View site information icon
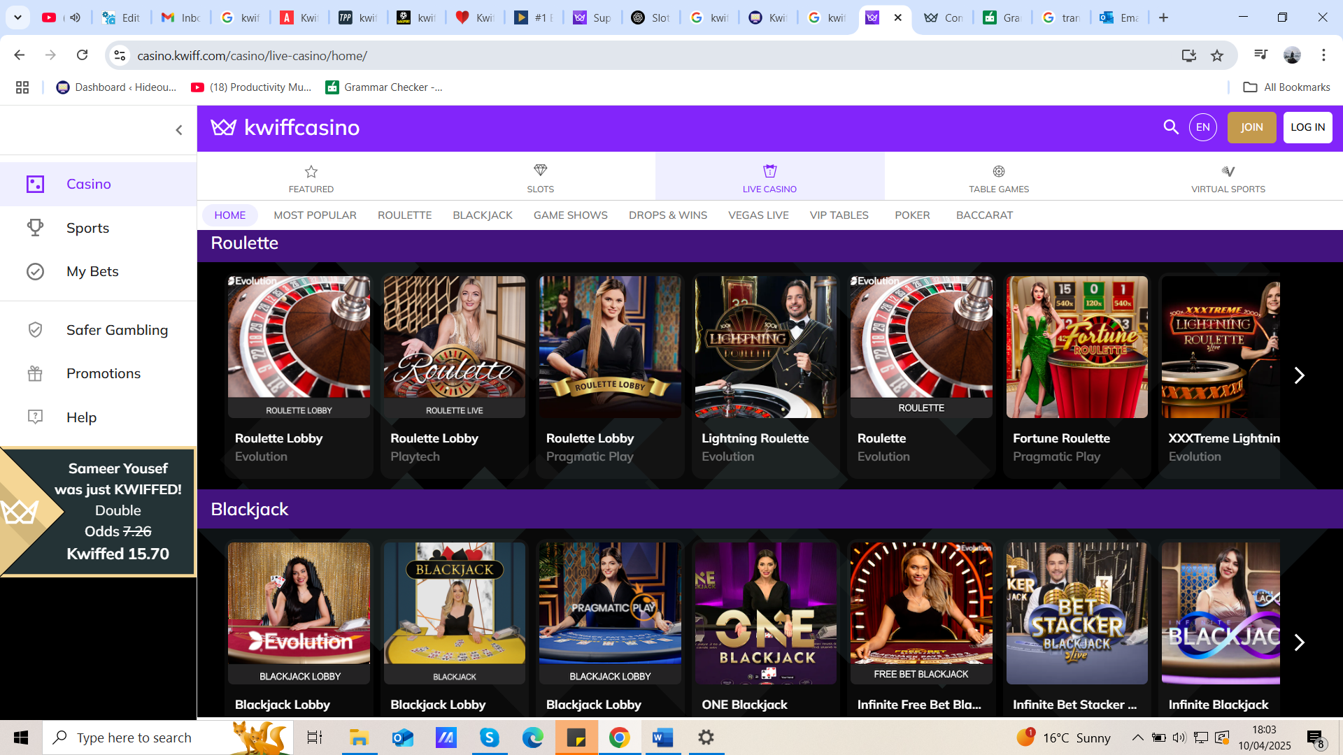This screenshot has width=1343, height=755. (x=120, y=55)
